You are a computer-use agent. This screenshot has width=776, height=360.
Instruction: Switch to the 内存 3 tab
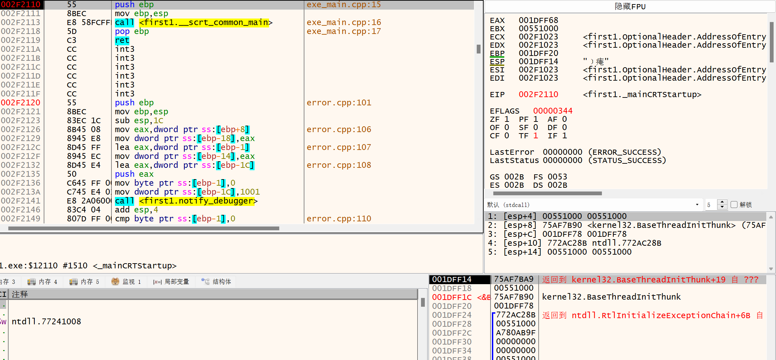pyautogui.click(x=8, y=282)
